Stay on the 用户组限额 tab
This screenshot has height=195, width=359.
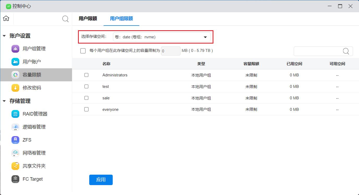121,19
